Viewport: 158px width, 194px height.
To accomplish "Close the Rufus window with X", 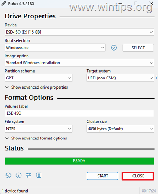I will click(x=152, y=4).
